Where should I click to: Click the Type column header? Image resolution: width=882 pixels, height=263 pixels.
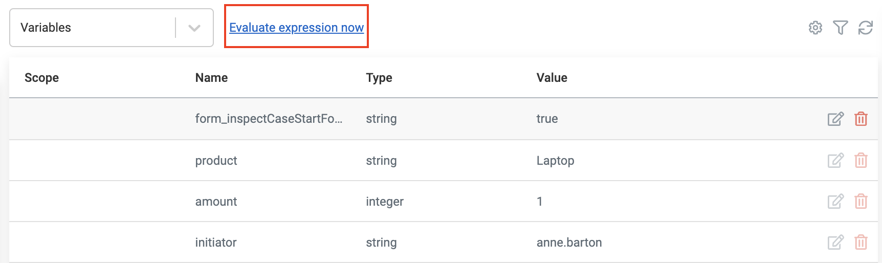coord(379,78)
